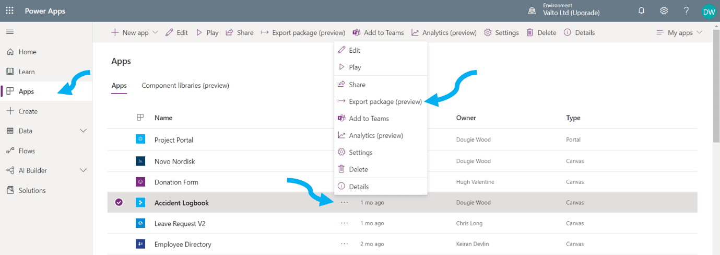The image size is (720, 255).
Task: Switch to the Component libraries (preview) tab
Action: 185,86
